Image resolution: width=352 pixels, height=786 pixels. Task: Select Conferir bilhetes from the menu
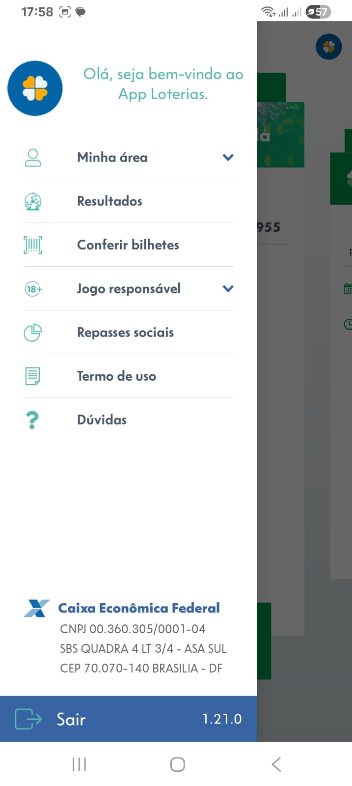tap(128, 245)
